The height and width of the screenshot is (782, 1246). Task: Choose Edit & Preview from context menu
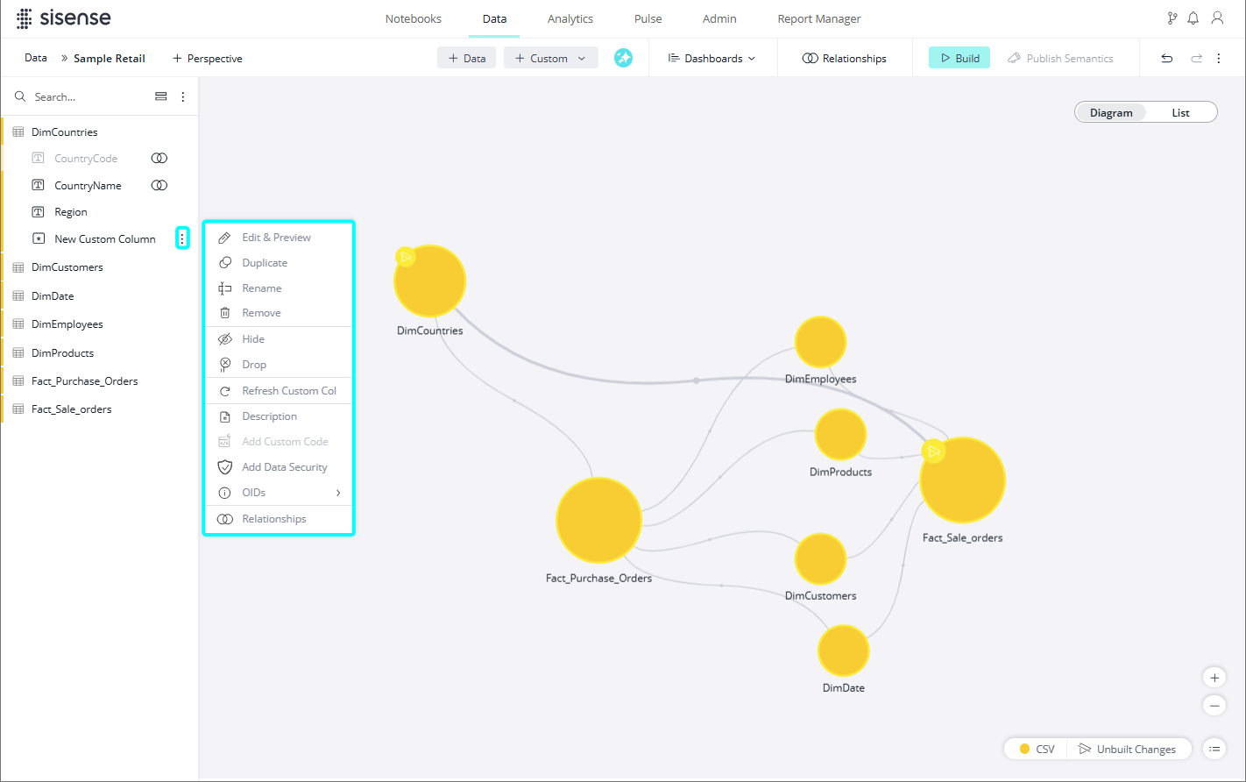pyautogui.click(x=276, y=238)
